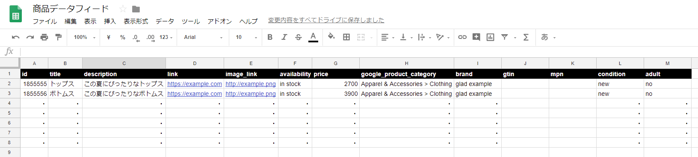The height and width of the screenshot is (157, 698).
Task: Undo the last action
Action: point(16,37)
